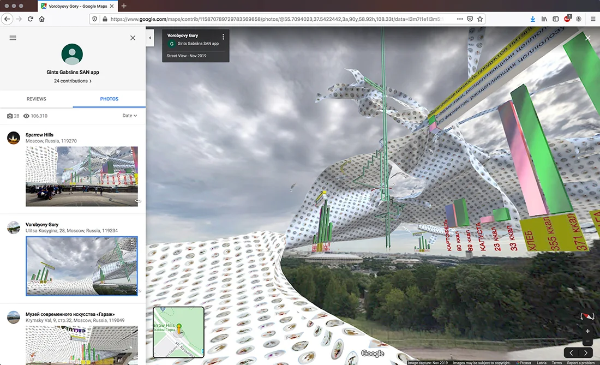Open the three-dot menu on Vorobyovy Gory card

(x=224, y=37)
